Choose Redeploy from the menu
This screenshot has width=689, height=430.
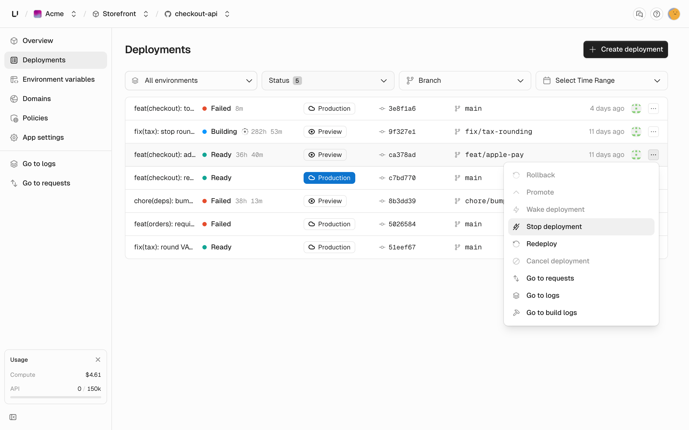(581, 244)
